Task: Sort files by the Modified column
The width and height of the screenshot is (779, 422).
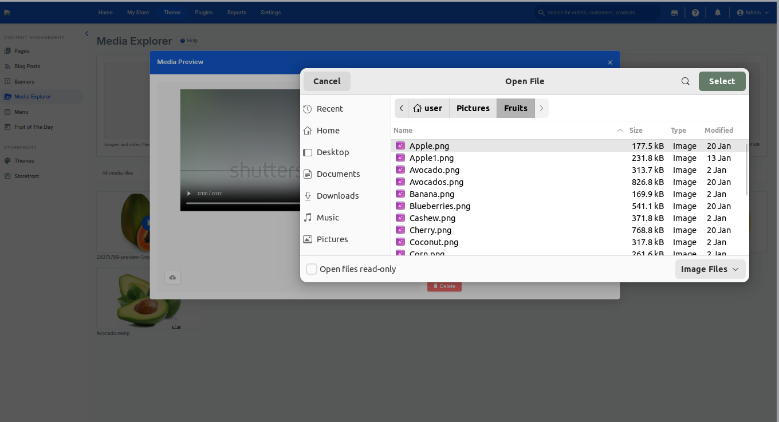Action: pyautogui.click(x=719, y=131)
